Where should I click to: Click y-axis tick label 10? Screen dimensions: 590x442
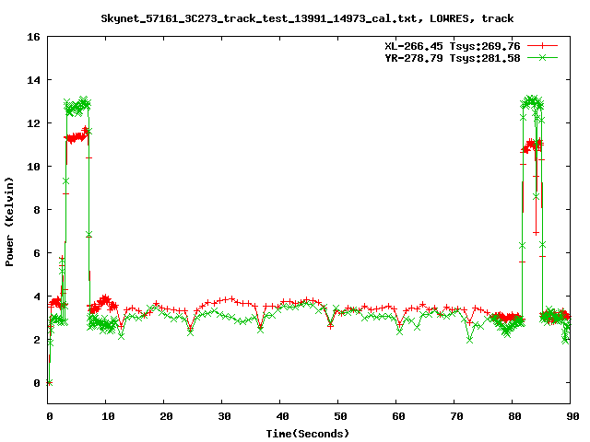[33, 167]
